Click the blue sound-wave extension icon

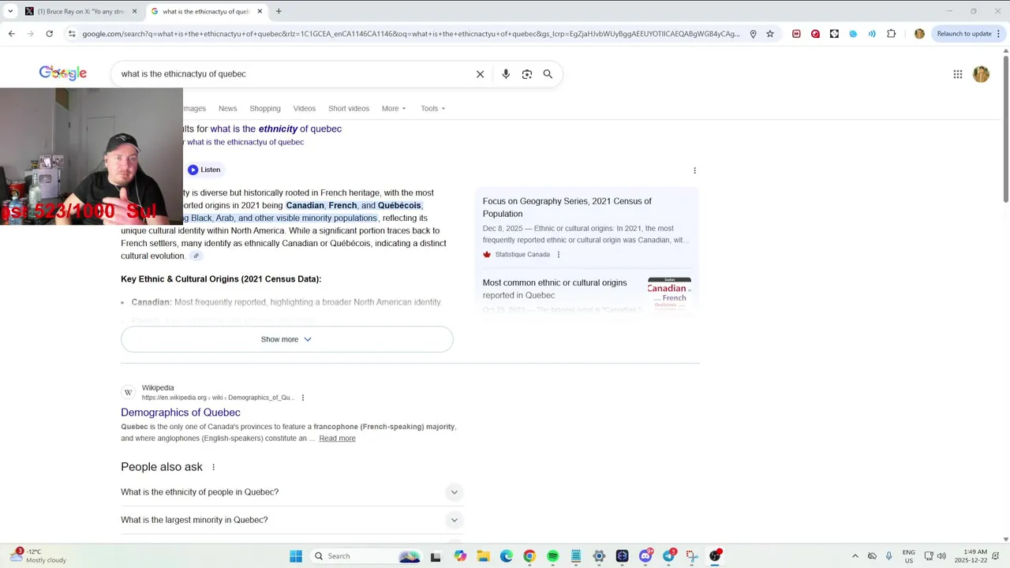coord(872,34)
